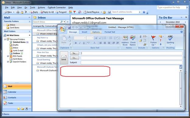Switch to the Options ribbon tab
The height and width of the screenshot is (118, 190).
96,32
